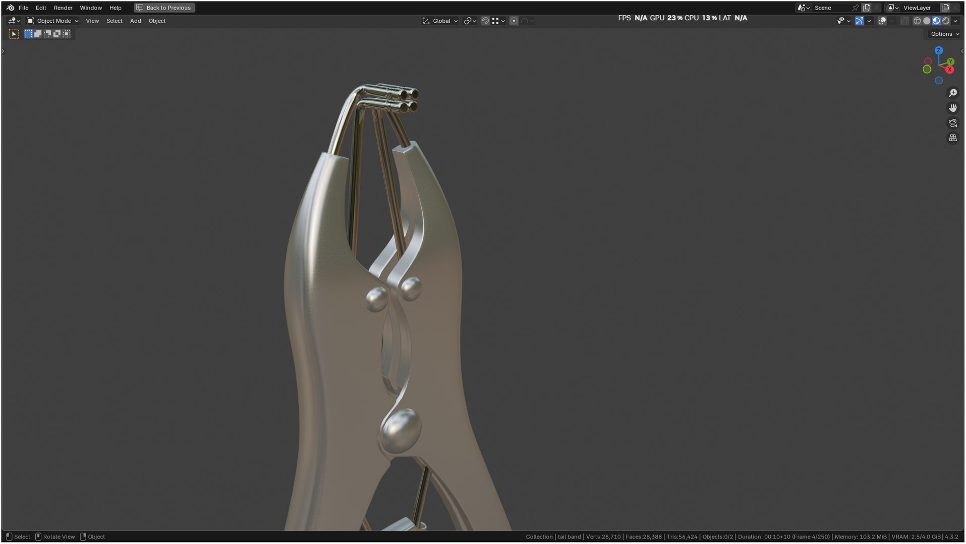Viewport: 966px width, 544px height.
Task: Switch to Solid shading
Action: [x=927, y=21]
